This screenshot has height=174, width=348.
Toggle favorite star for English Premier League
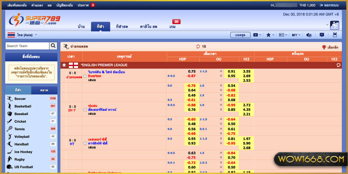click(x=64, y=65)
